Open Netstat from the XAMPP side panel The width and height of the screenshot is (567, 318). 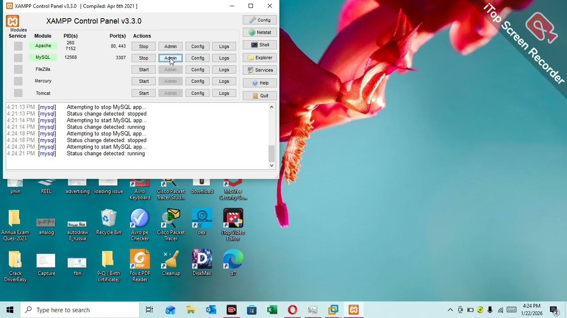pyautogui.click(x=260, y=32)
